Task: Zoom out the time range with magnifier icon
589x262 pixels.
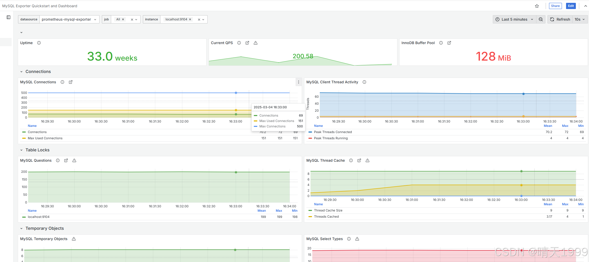Action: (541, 19)
